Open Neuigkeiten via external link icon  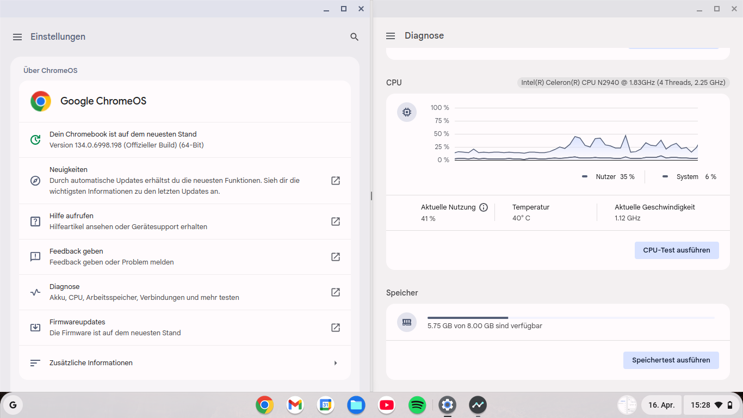click(x=336, y=181)
